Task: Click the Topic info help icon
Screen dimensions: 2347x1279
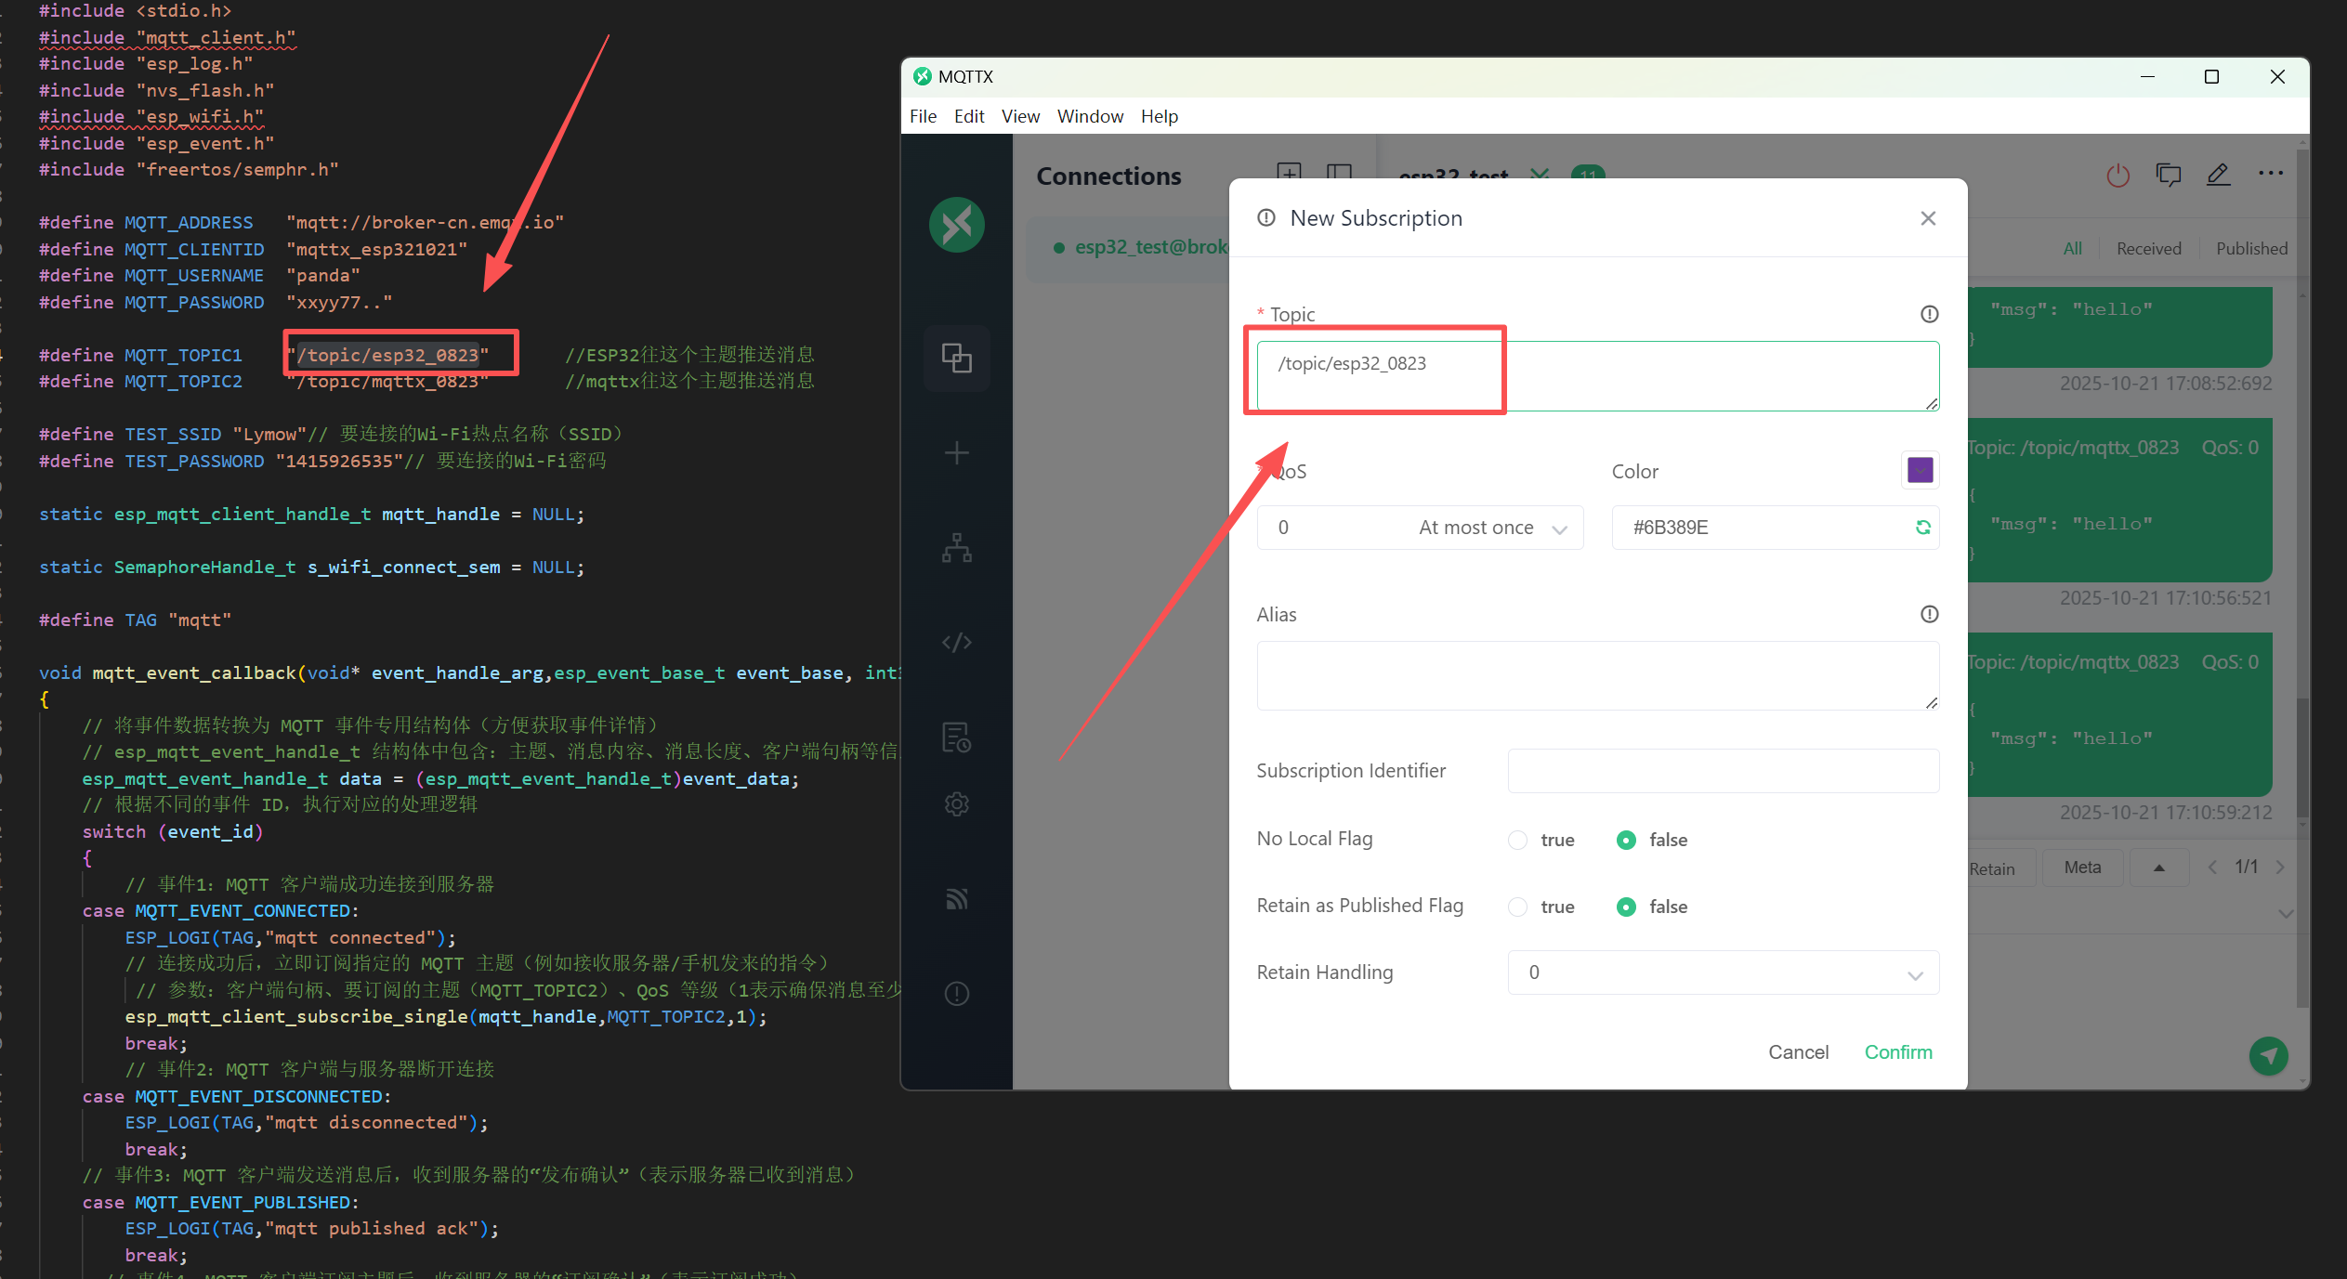Action: [1929, 314]
